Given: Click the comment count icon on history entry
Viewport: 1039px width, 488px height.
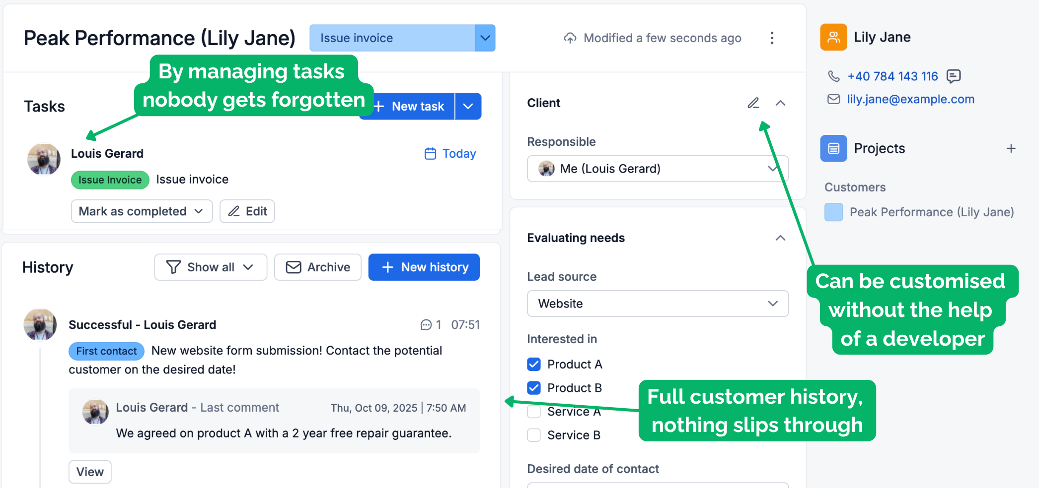Looking at the screenshot, I should coord(426,325).
